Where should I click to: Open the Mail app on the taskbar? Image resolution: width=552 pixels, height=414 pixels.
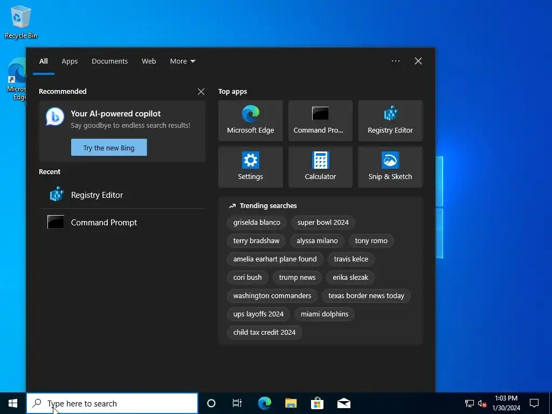pyautogui.click(x=343, y=403)
